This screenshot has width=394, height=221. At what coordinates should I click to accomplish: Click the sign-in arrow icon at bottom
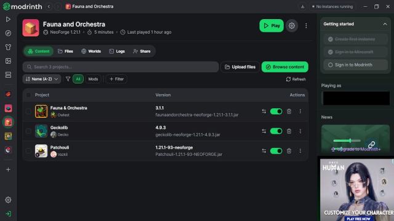(8, 214)
